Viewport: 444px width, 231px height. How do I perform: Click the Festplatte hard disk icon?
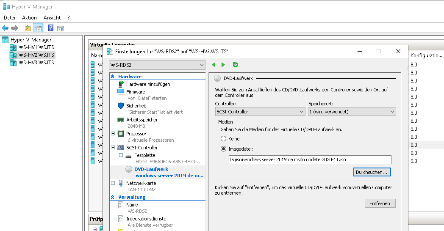(x=128, y=156)
